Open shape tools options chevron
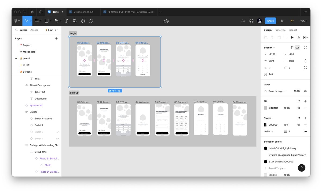The image size is (322, 192). [50, 21]
